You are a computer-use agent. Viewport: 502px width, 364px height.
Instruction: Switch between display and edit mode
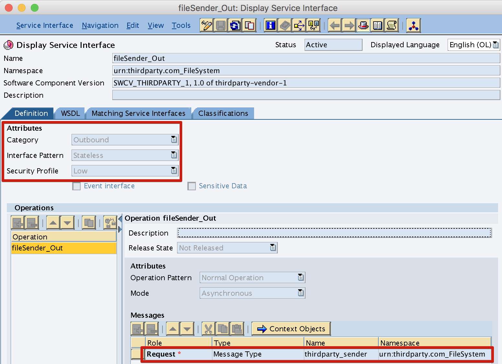(206, 25)
